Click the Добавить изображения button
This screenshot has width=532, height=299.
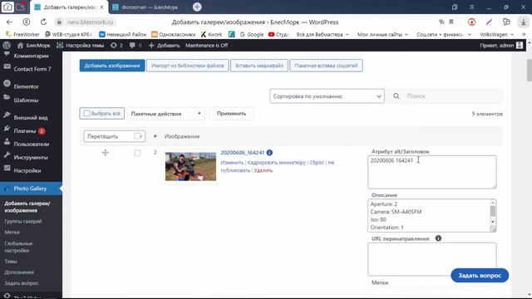point(112,66)
